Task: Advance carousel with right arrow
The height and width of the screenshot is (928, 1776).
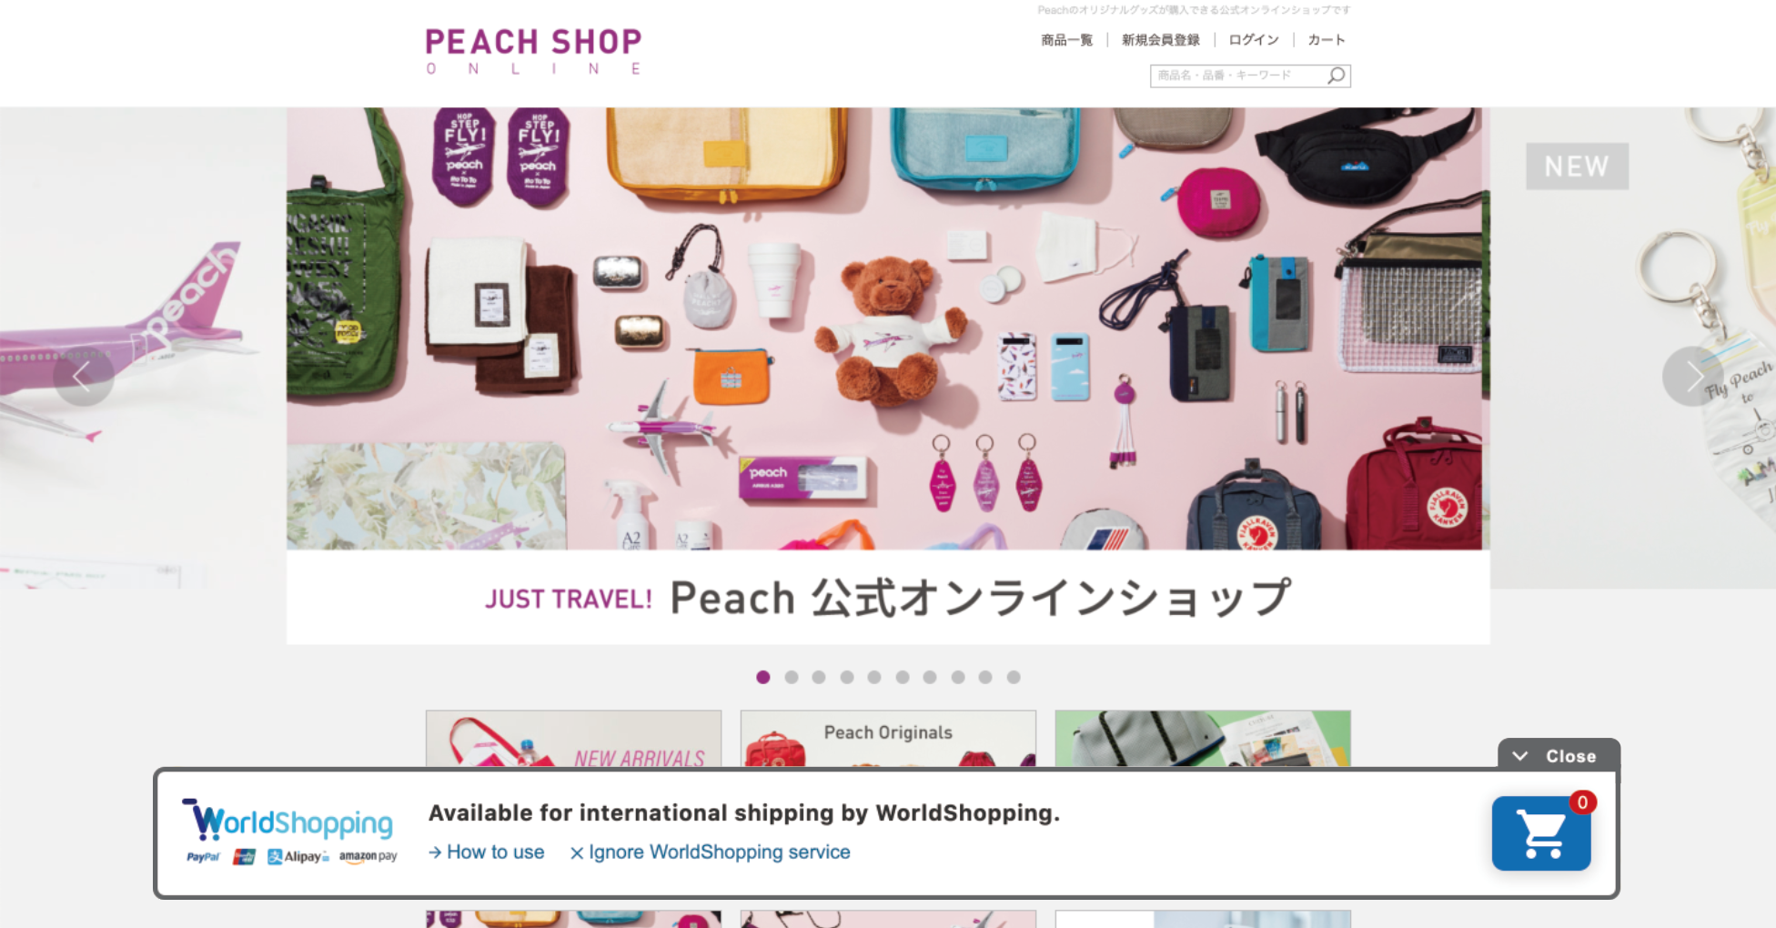Action: (x=1691, y=376)
